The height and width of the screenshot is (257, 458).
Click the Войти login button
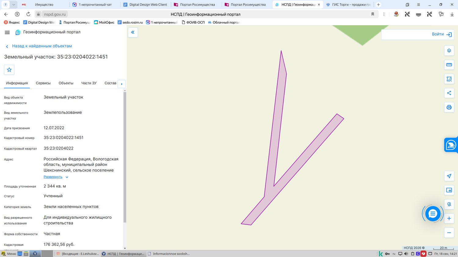[442, 34]
